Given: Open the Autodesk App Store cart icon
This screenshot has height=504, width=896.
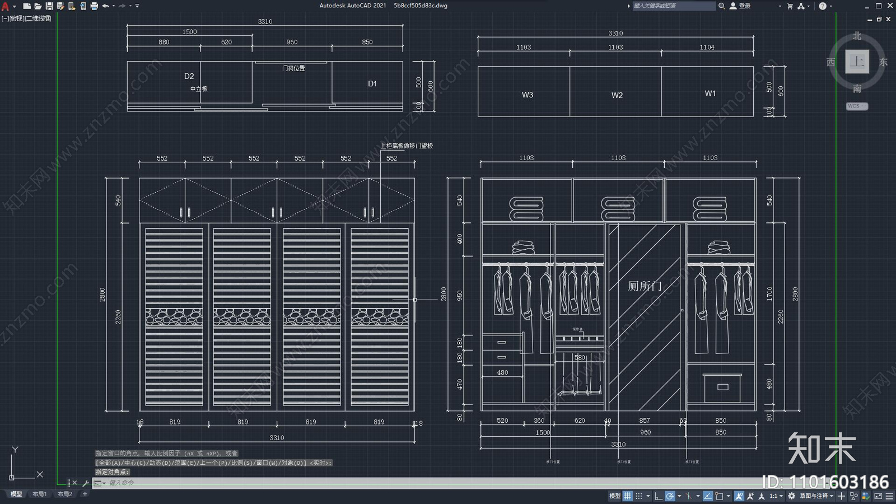Looking at the screenshot, I should point(790,6).
